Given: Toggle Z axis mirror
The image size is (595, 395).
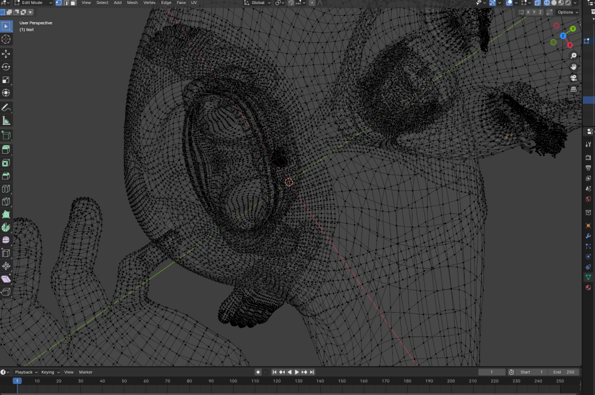Looking at the screenshot, I should coord(540,12).
